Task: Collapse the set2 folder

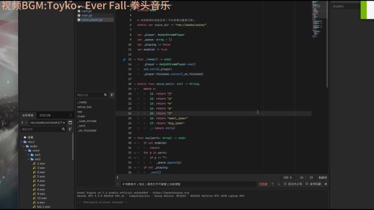Action: point(29,159)
